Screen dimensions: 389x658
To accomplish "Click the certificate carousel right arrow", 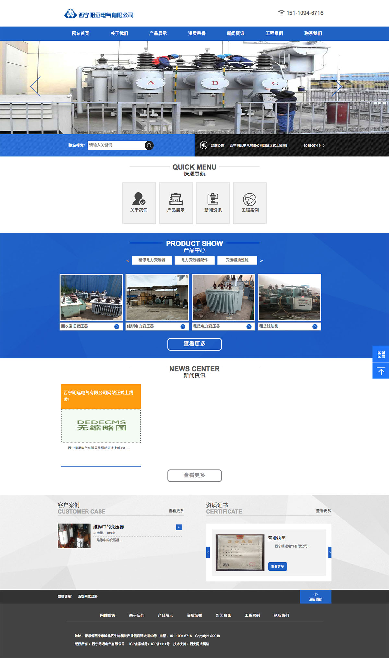I will pyautogui.click(x=330, y=552).
